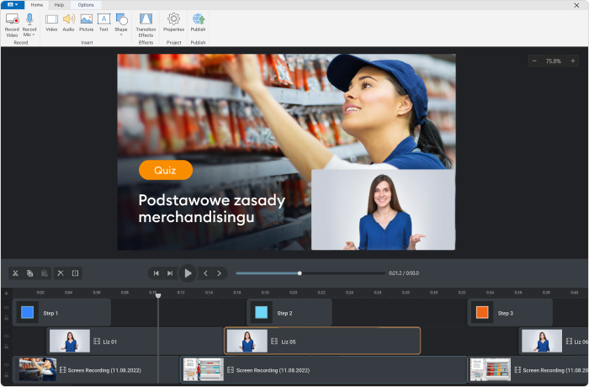
Task: Step back one frame
Action: pos(205,273)
